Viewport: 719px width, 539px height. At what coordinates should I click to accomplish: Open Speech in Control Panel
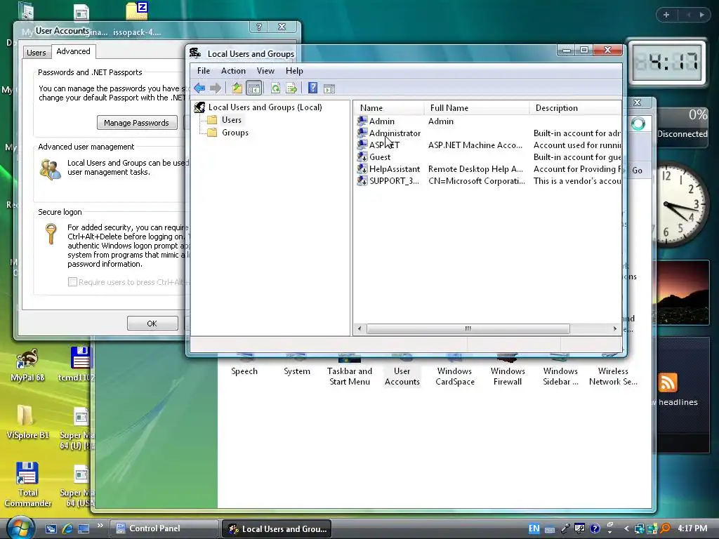tap(244, 366)
